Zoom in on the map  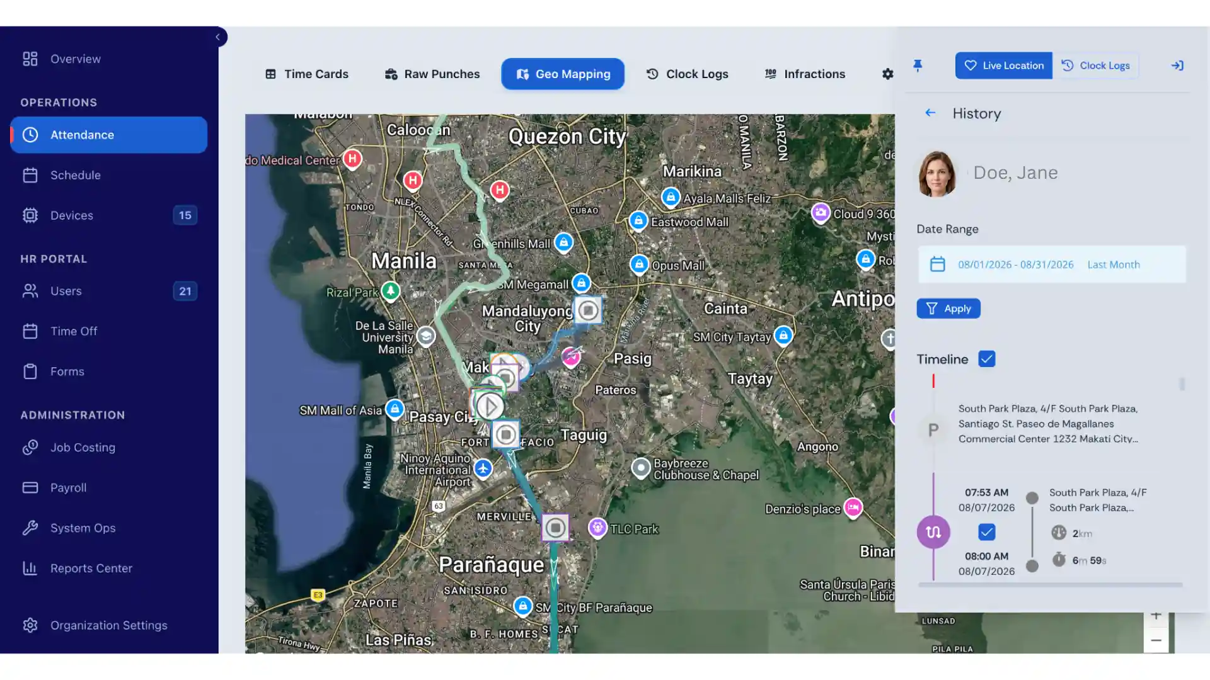click(1156, 616)
